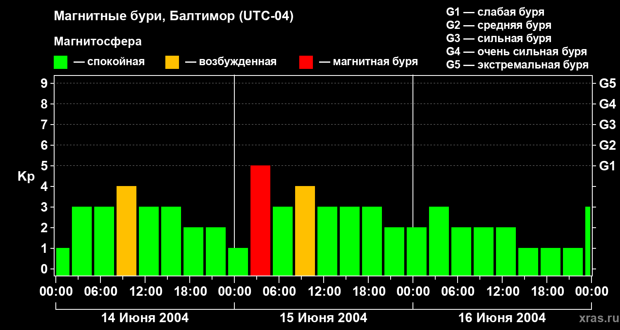Select the orange Kp 4 bar on 15 June

pyautogui.click(x=305, y=231)
